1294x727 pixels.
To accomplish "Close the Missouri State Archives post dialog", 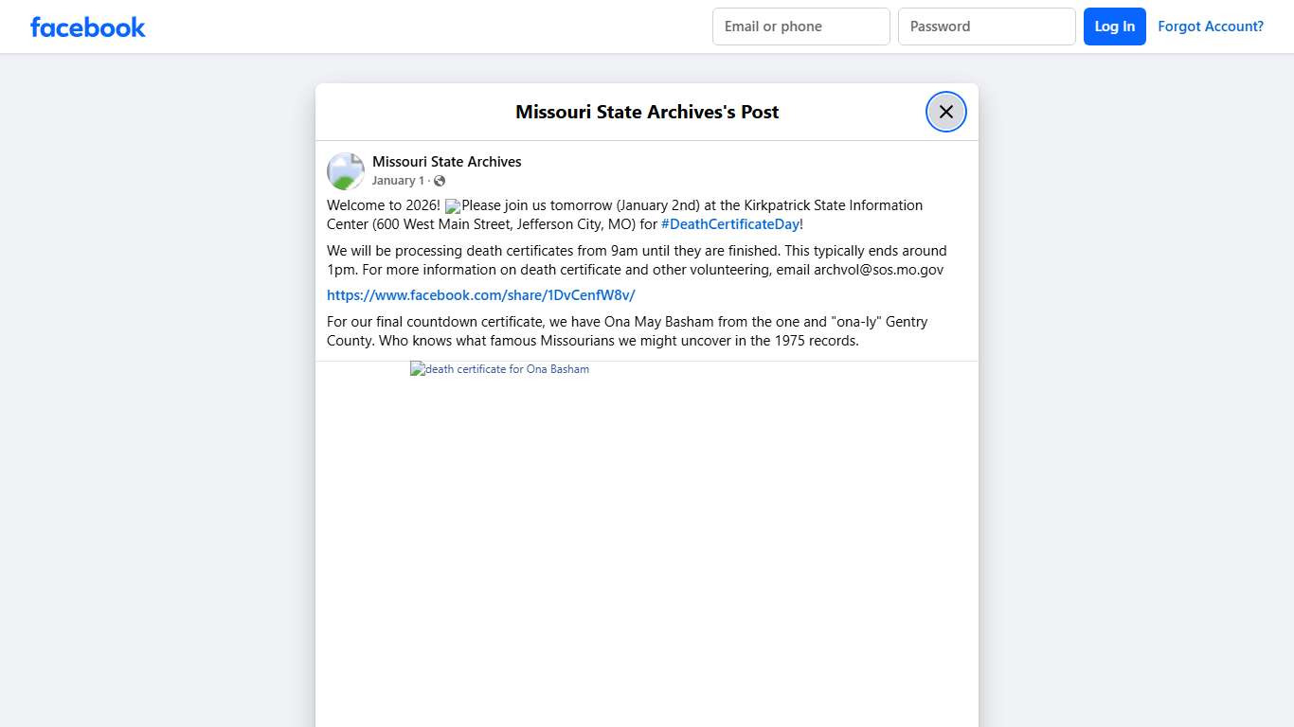I will tap(945, 112).
